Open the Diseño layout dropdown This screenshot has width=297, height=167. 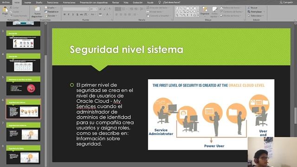coord(51,7)
